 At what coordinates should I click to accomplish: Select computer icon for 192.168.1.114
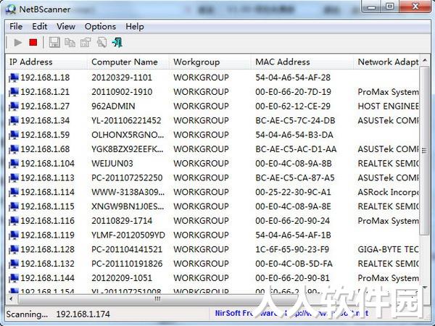pos(14,192)
